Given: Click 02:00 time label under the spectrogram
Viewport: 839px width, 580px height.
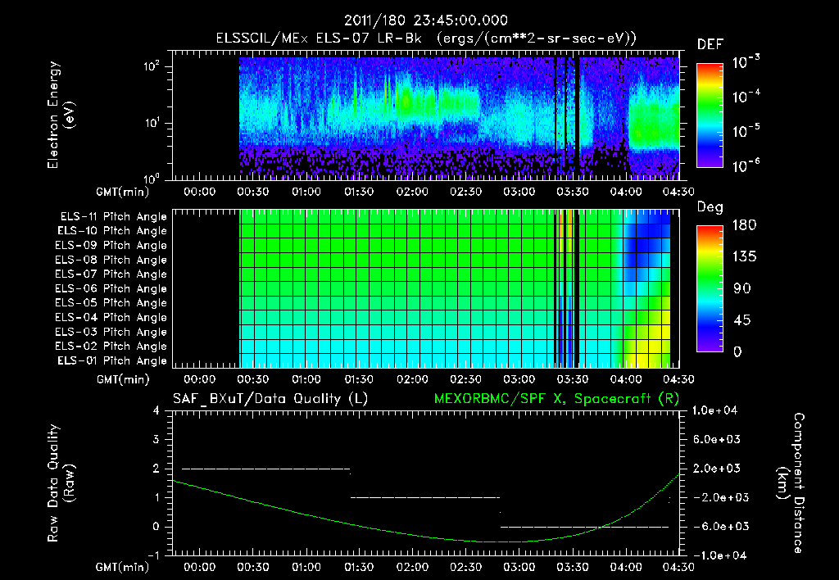Looking at the screenshot, I should tap(412, 192).
